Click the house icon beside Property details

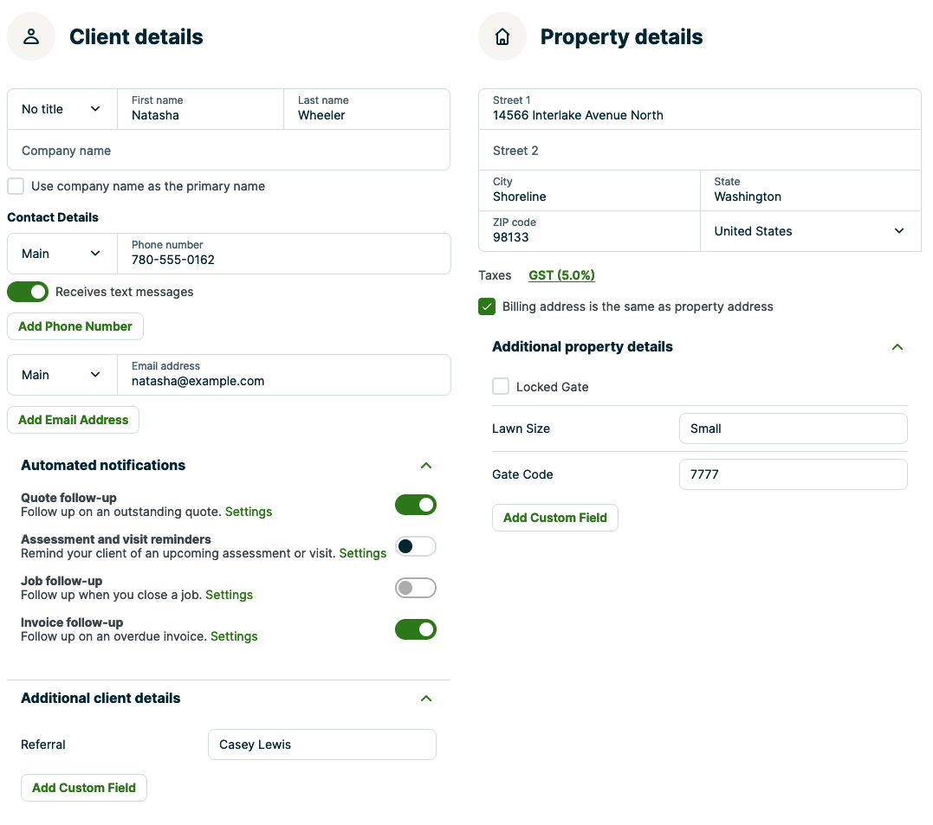(x=502, y=36)
